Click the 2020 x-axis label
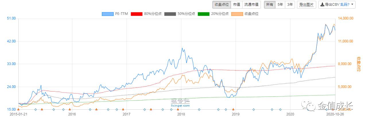Viewport: 365px width, 122px height. tap(290, 114)
